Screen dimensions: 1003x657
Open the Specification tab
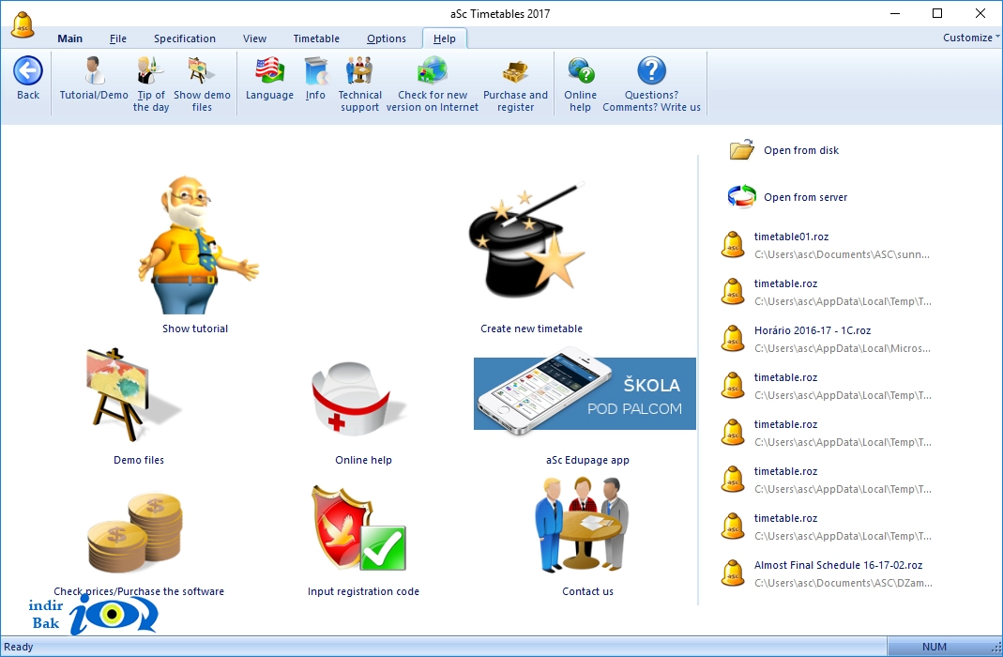pyautogui.click(x=184, y=38)
